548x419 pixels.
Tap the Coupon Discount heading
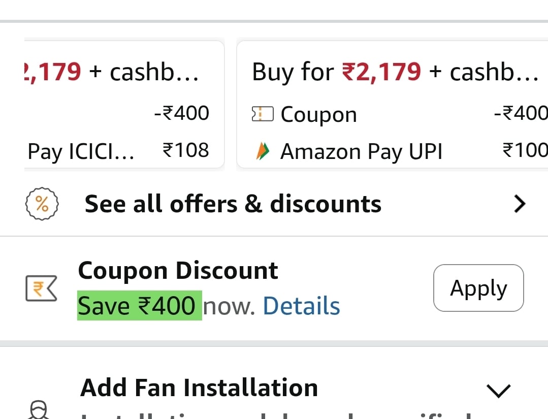[x=178, y=271]
